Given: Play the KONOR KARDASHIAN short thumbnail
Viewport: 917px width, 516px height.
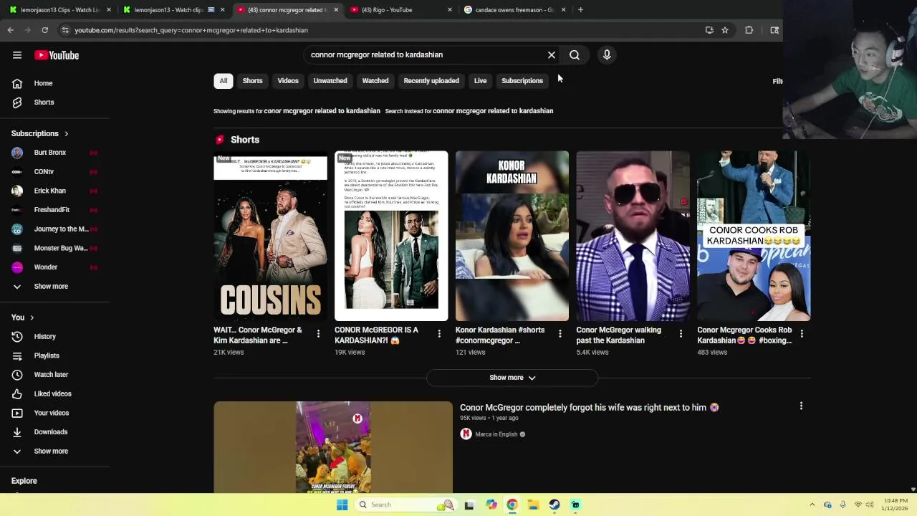Looking at the screenshot, I should coord(512,236).
